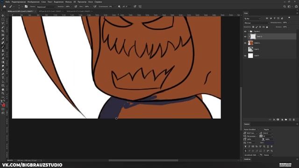Screen dimensions: 299x168
Task: Click the red background color swatch
Action: (4, 105)
